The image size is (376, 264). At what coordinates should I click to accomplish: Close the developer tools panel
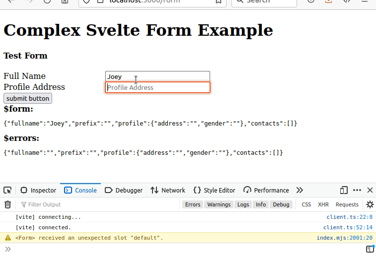370,190
